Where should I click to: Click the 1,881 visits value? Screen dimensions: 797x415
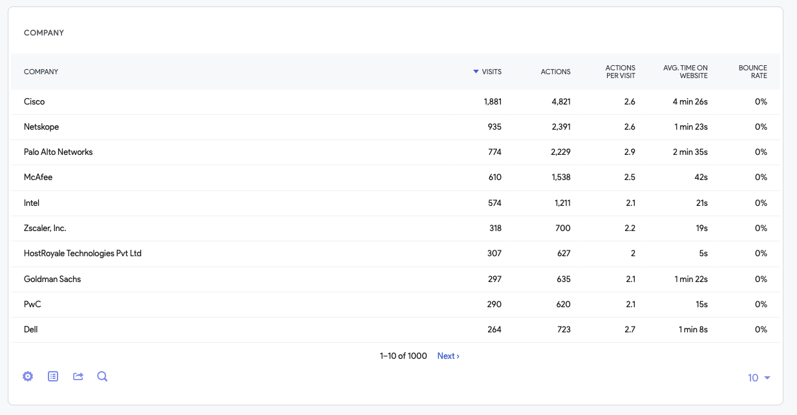point(493,102)
